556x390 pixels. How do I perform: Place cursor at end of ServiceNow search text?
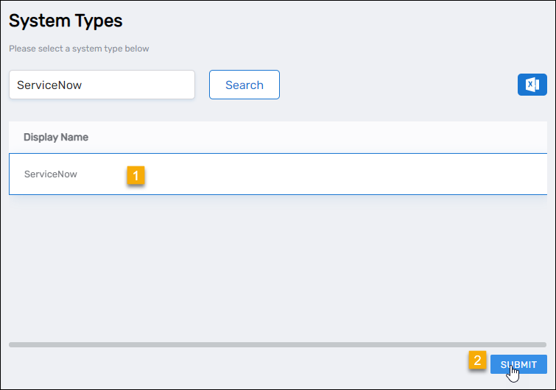coord(83,85)
